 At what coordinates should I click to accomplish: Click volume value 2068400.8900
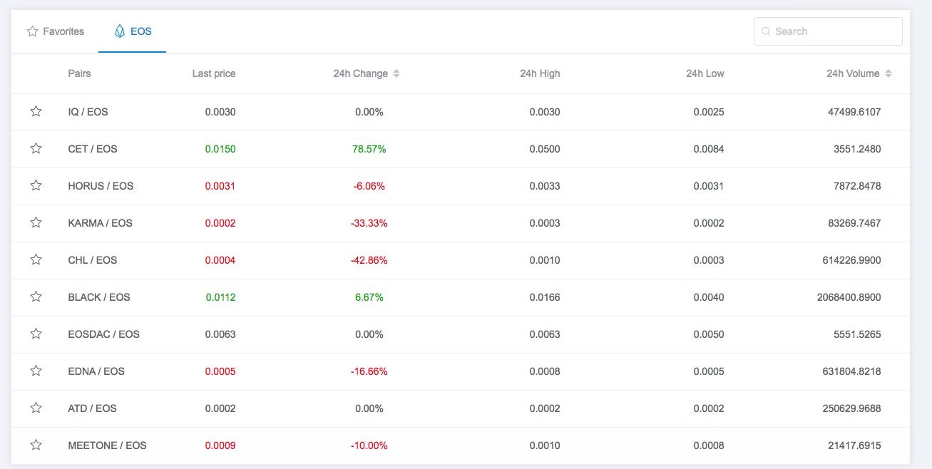[x=849, y=297]
